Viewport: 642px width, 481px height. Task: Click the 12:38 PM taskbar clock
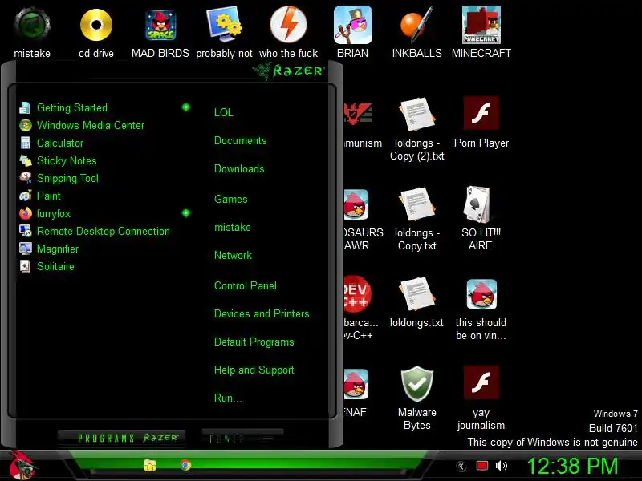pos(572,466)
